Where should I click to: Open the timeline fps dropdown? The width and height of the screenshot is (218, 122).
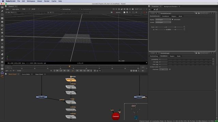click(x=8, y=71)
